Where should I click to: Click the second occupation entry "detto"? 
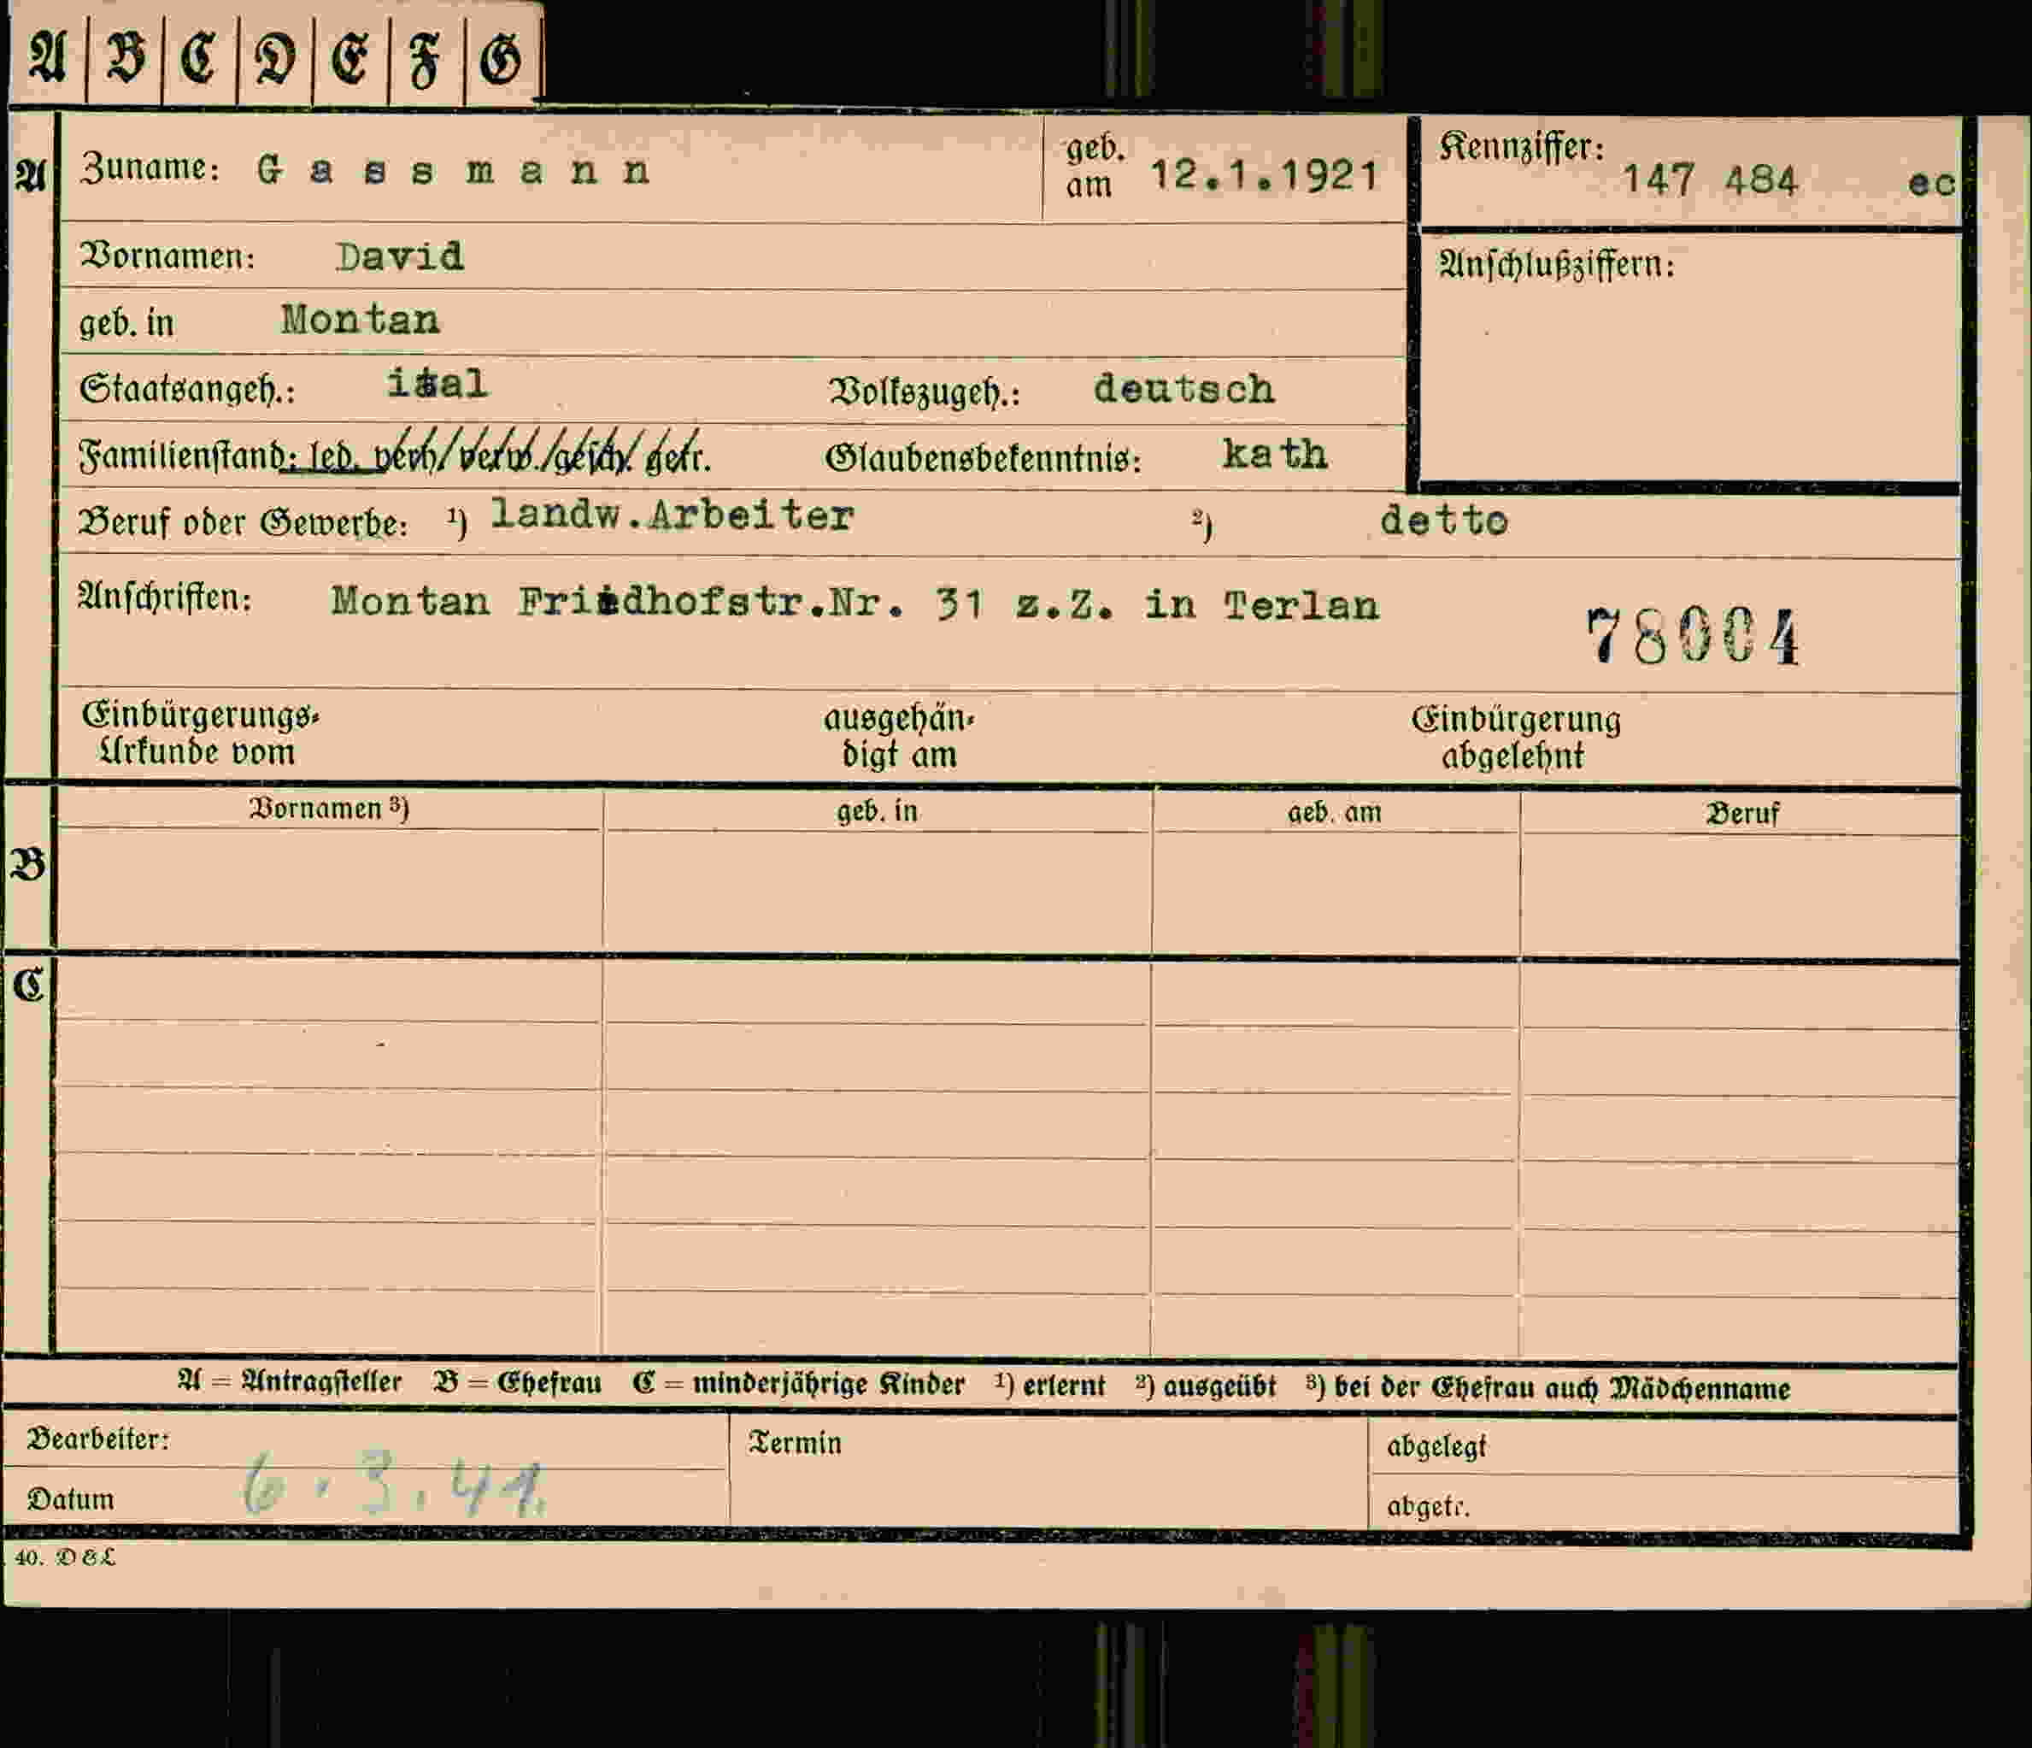point(1443,520)
